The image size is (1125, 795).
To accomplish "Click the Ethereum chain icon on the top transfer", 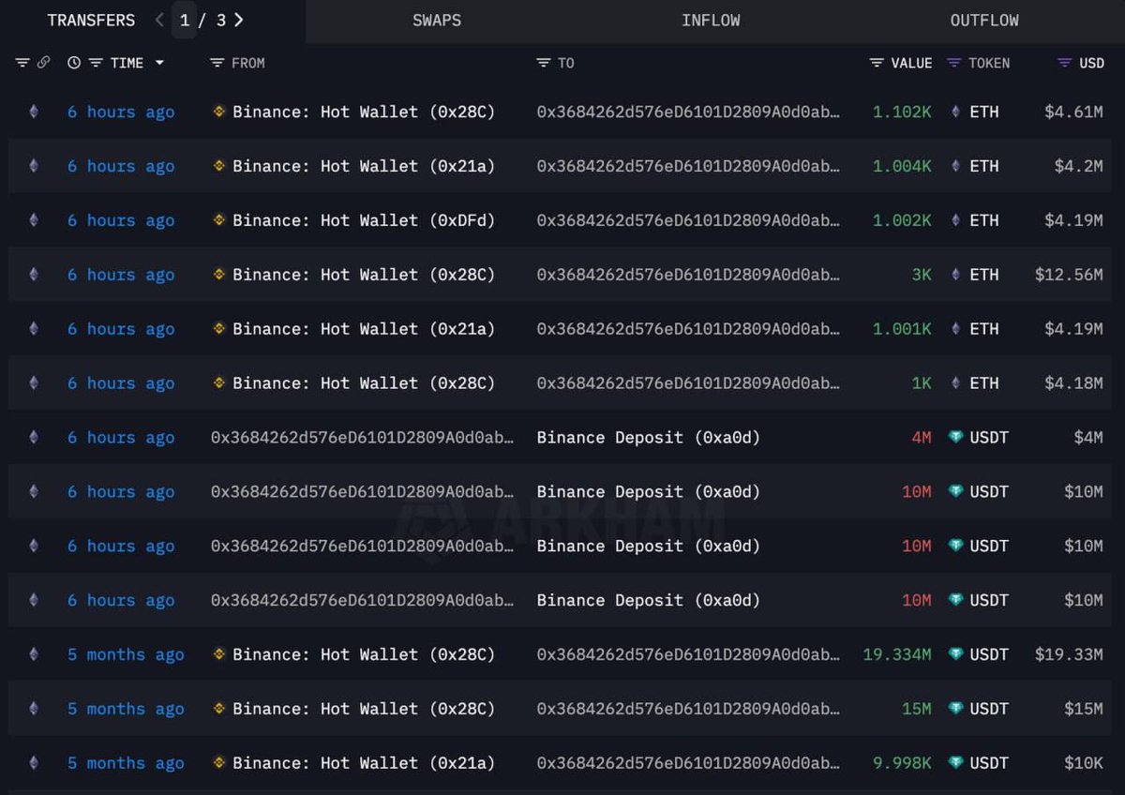I will [34, 112].
